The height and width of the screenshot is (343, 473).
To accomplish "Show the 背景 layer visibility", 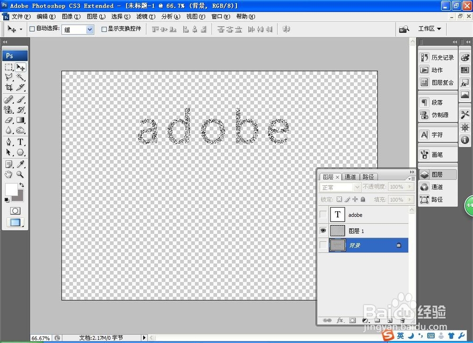I will tap(323, 245).
